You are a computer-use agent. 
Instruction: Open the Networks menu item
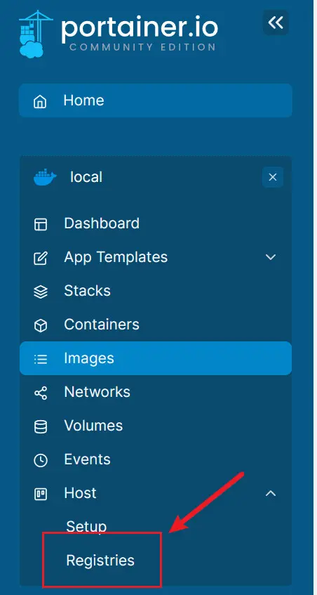click(x=156, y=392)
